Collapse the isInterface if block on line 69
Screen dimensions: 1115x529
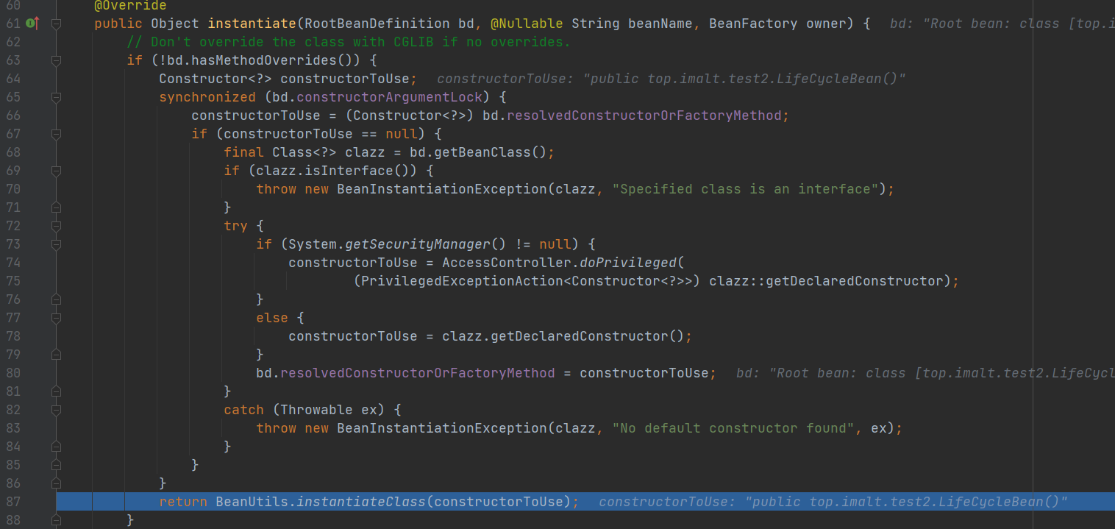[x=57, y=171]
